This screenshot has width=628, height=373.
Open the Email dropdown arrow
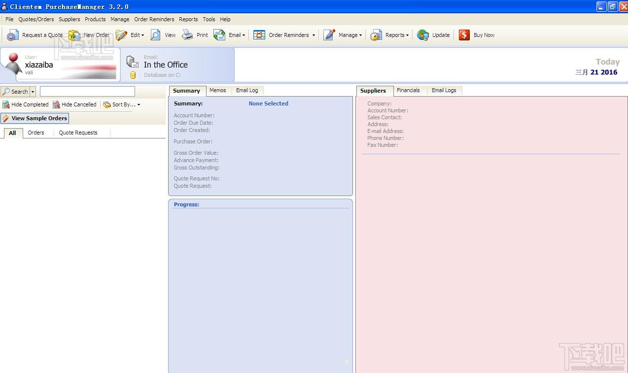244,35
